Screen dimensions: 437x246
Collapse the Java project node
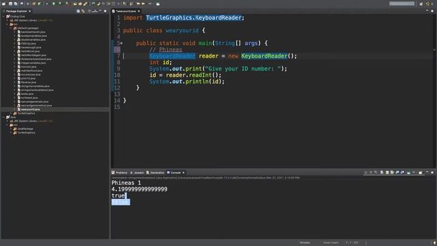tap(3, 118)
